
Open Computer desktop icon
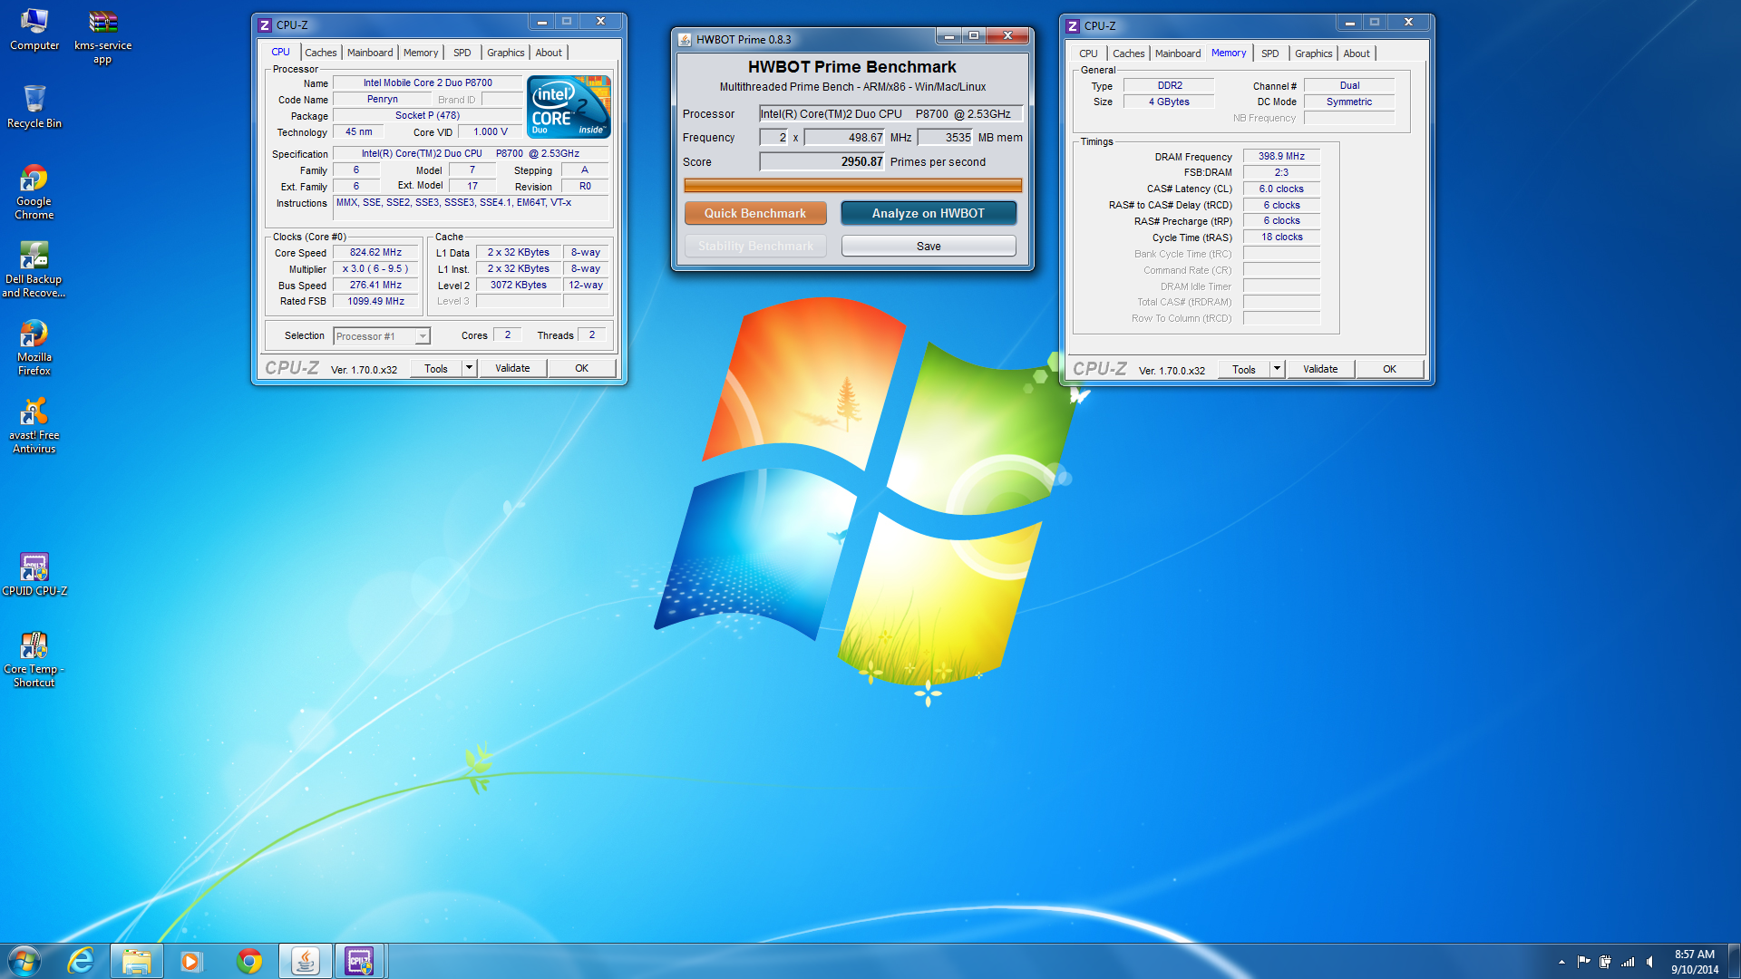coord(34,30)
